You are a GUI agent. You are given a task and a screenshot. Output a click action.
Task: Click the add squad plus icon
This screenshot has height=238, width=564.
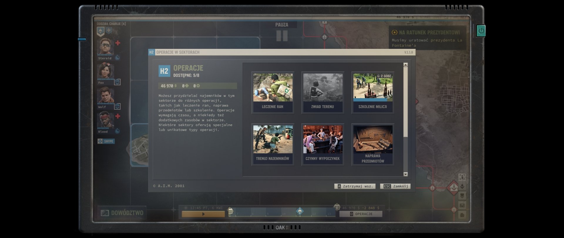109,30
